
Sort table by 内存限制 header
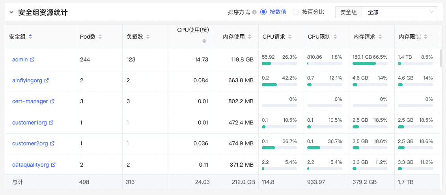click(413, 37)
